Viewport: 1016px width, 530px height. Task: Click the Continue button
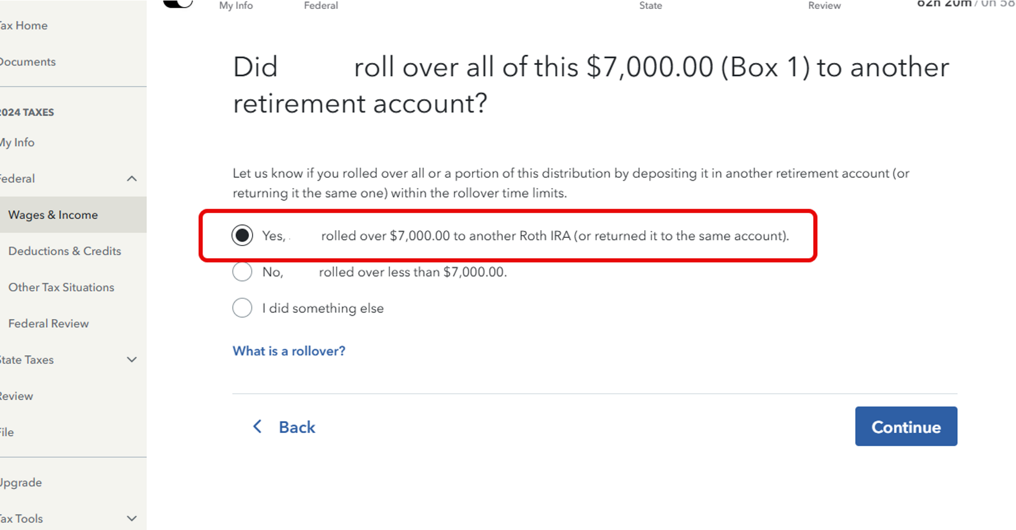tap(906, 426)
